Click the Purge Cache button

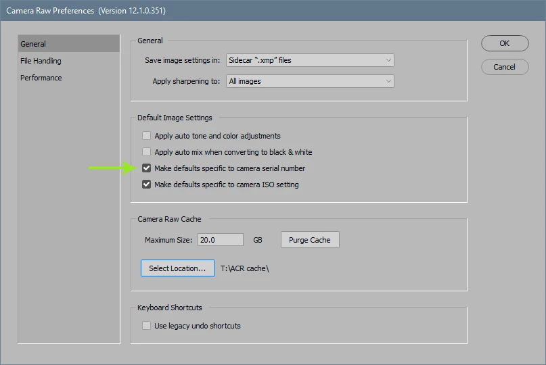point(310,240)
